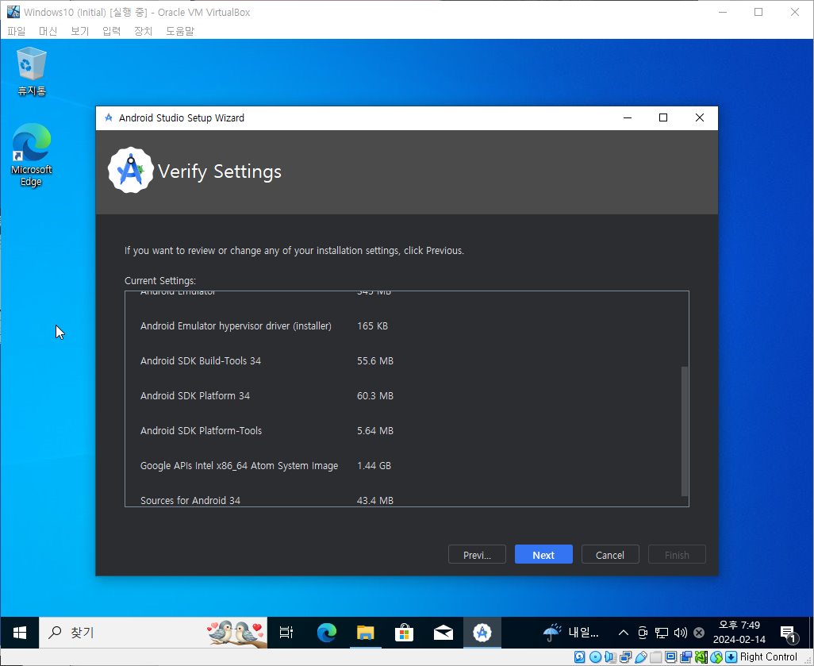
Task: Click the Setup Wizard title bar icon
Action: [x=109, y=118]
